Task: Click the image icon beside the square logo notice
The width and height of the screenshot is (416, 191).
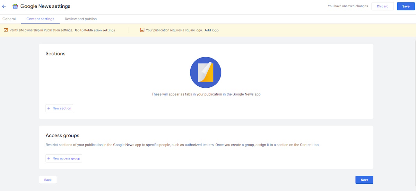Action: click(142, 30)
